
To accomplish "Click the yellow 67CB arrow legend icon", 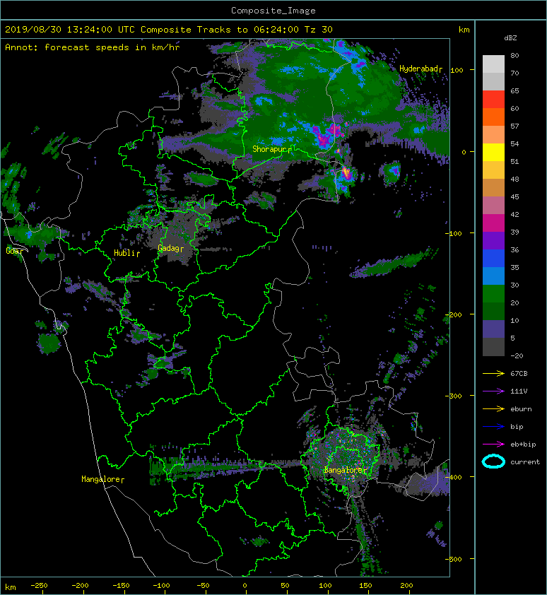I will (493, 374).
